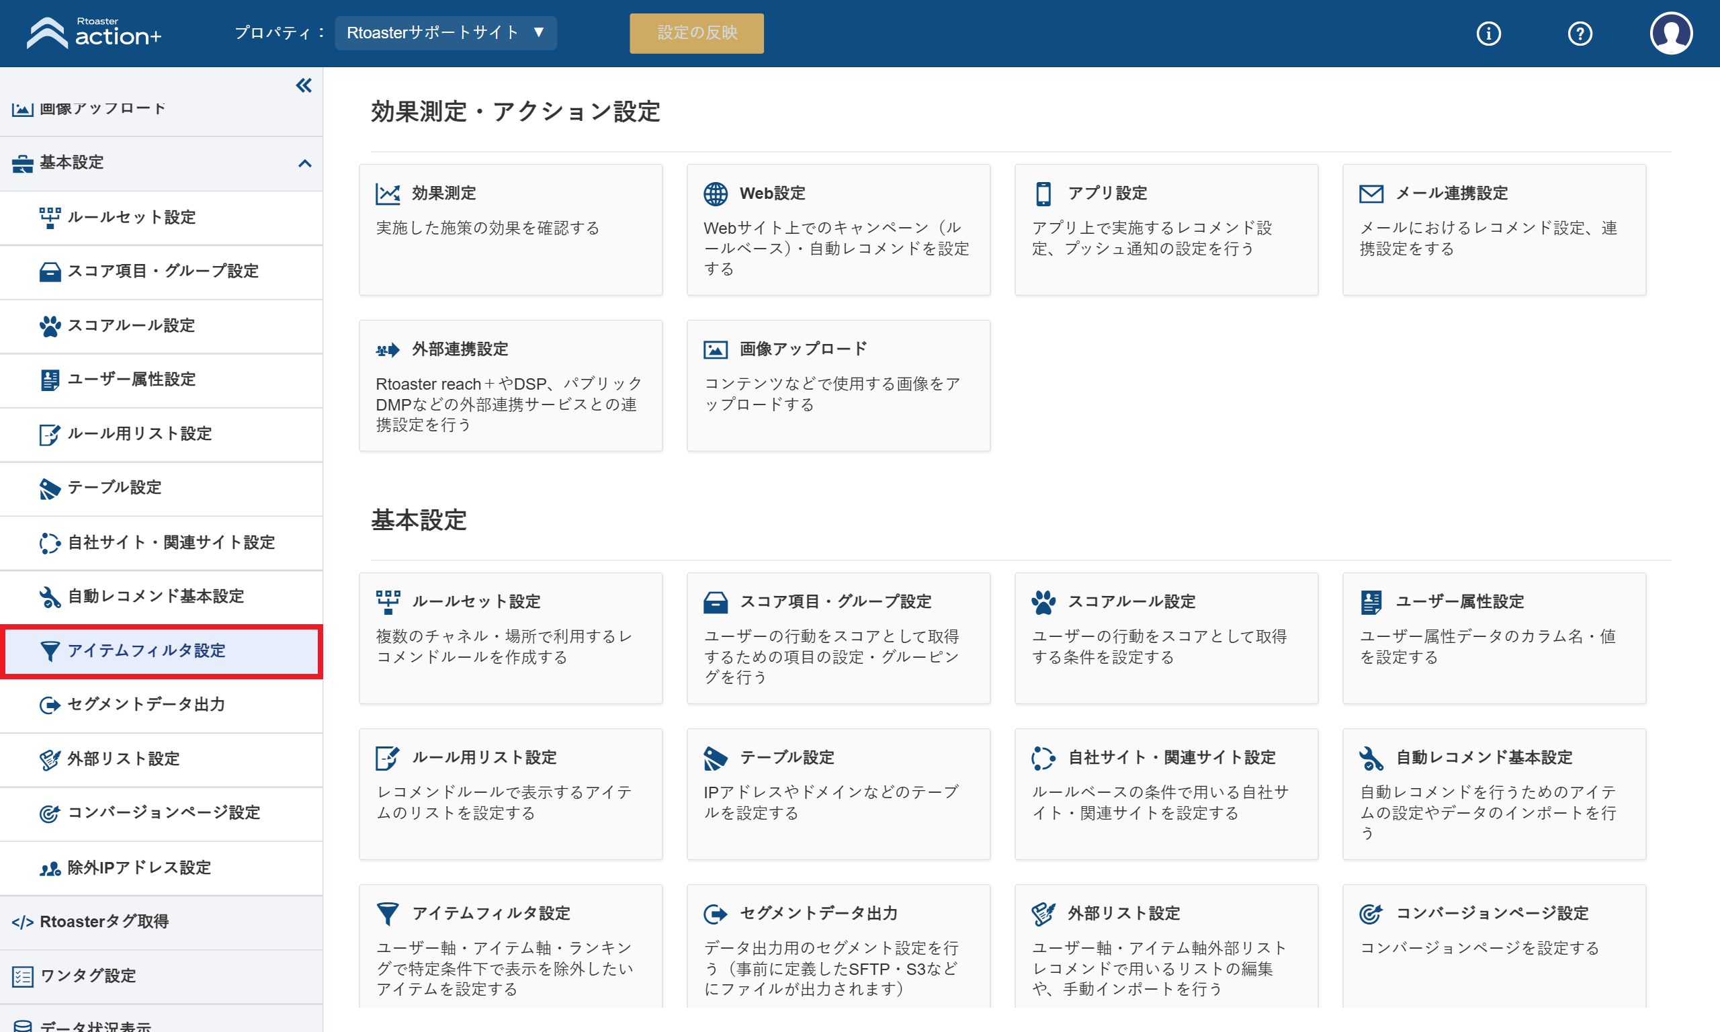
Task: Select 自社サイト・関連サイト設定 in sidebar
Action: pos(161,542)
